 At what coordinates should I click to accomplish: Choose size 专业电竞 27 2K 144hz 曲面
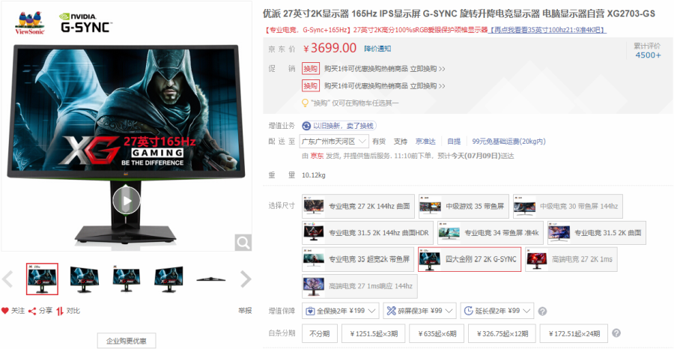tap(358, 206)
